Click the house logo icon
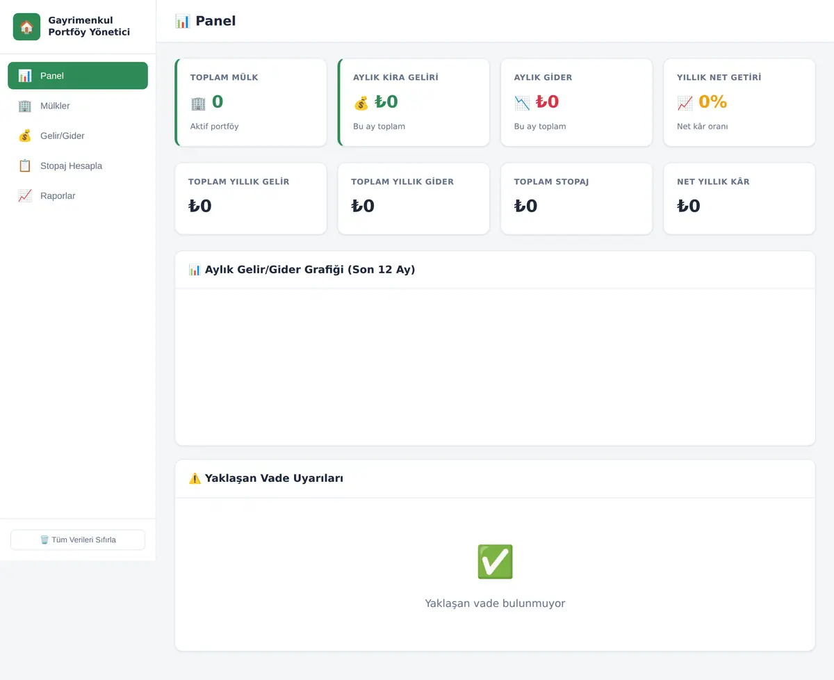834x680 pixels. (26, 27)
